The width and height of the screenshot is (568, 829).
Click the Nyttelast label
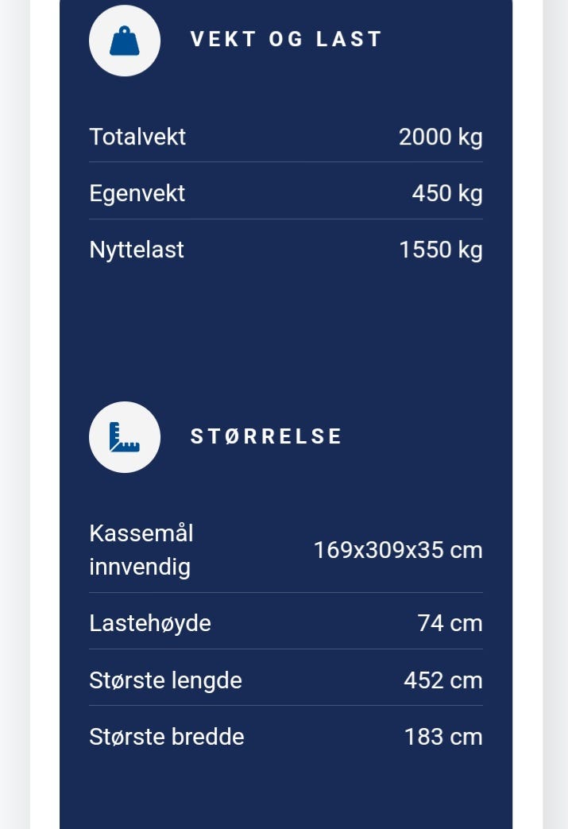coord(137,250)
